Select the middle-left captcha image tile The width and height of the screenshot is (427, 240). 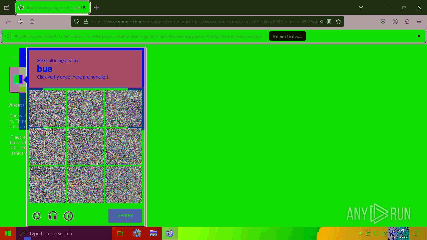pyautogui.click(x=47, y=147)
